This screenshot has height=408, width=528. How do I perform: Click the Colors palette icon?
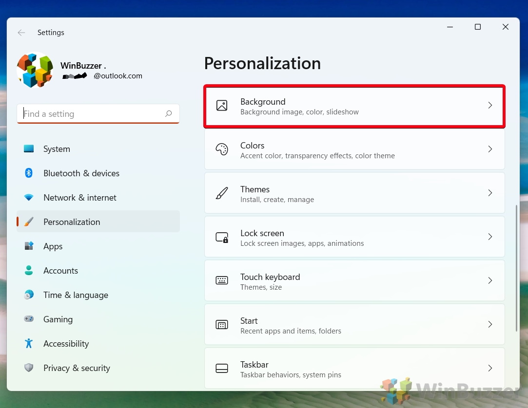222,149
